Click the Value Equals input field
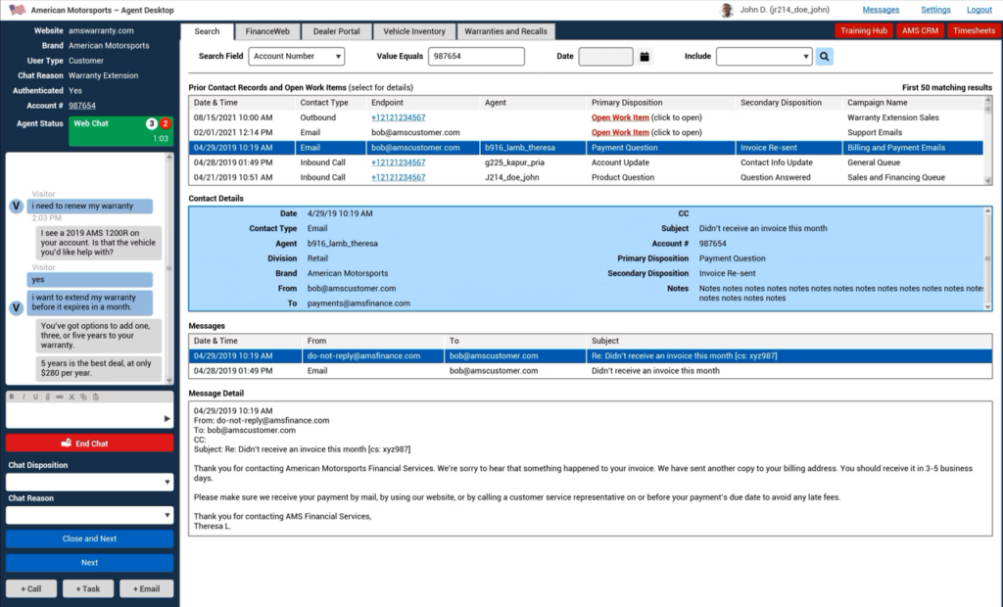Screen dimensions: 1003x607 click(477, 56)
